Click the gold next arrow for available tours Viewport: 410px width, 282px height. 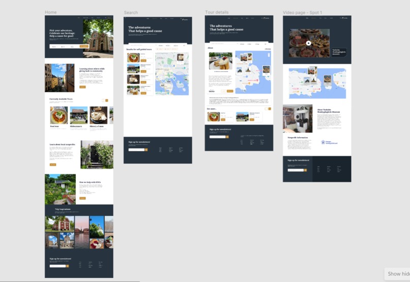pyautogui.click(x=107, y=100)
